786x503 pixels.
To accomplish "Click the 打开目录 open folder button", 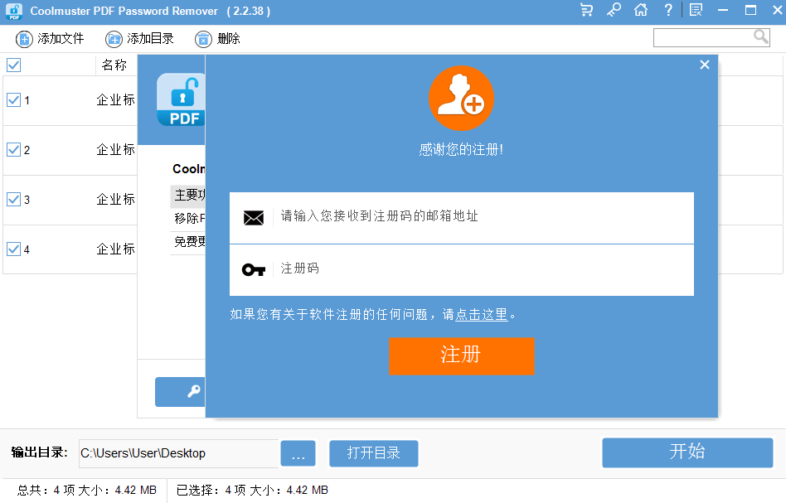I will click(x=373, y=453).
